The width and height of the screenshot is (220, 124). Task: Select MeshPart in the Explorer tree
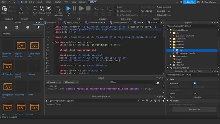click(x=180, y=65)
